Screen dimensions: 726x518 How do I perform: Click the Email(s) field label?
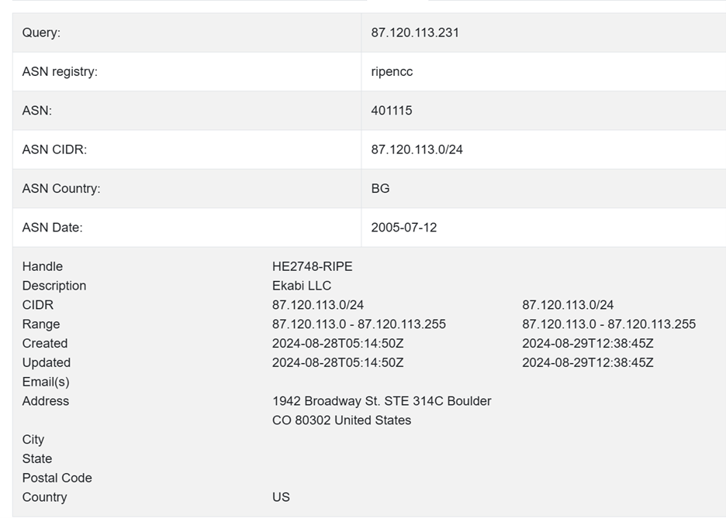coord(46,382)
